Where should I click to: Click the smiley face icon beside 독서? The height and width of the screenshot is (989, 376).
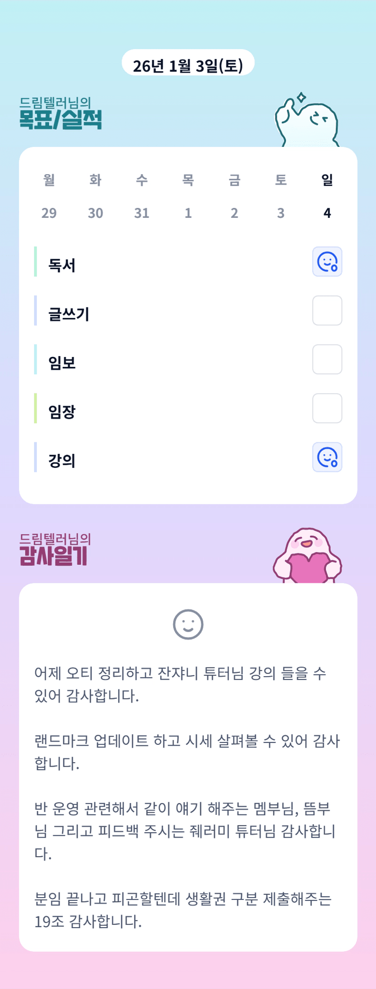327,262
